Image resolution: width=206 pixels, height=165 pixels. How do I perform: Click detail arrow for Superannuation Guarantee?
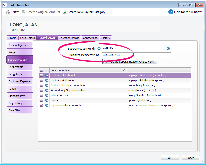pyautogui.click(x=47, y=105)
